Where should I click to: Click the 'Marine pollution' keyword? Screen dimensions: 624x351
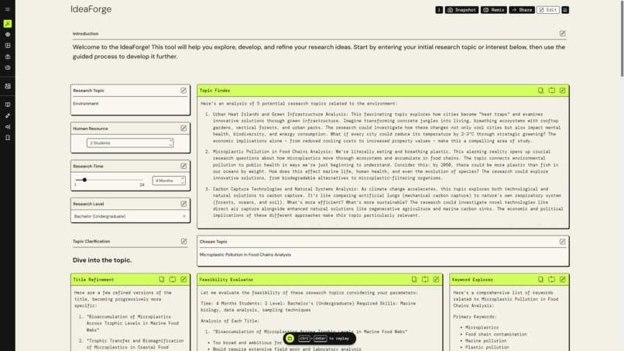[x=486, y=341]
